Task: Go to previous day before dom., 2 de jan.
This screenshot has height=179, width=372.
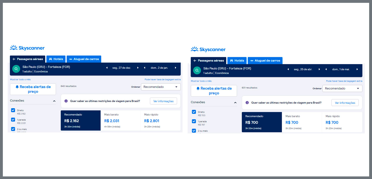Action: (x=145, y=68)
